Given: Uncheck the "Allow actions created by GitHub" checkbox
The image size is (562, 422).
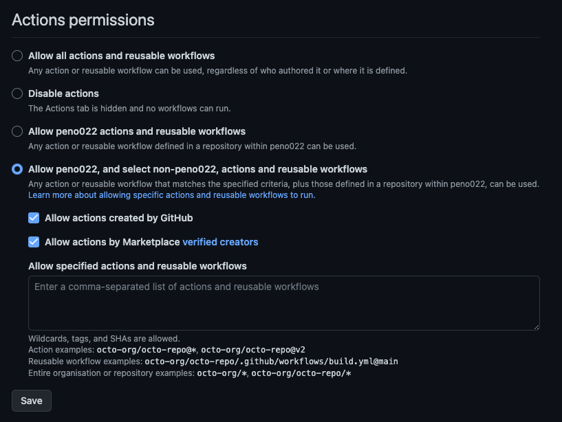Looking at the screenshot, I should [34, 218].
